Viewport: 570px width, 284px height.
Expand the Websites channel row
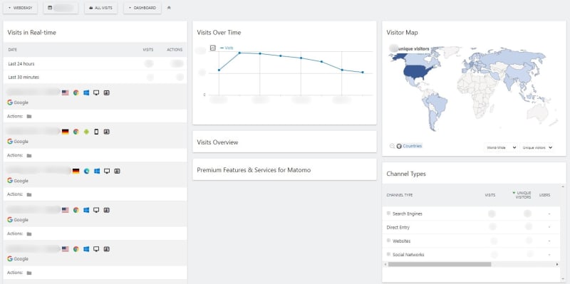[388, 241]
